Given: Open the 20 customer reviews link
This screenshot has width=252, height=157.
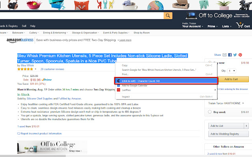Looking at the screenshot, I should (52, 69).
